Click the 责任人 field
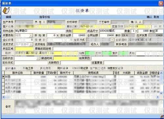The width and height of the screenshot is (164, 119). tap(56, 22)
